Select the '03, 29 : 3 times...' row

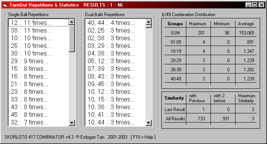pyautogui.click(x=115, y=46)
